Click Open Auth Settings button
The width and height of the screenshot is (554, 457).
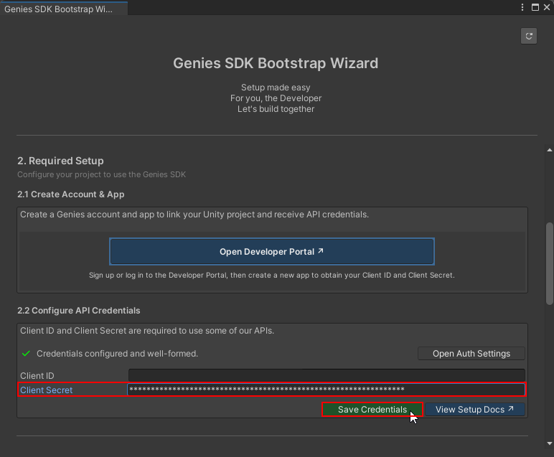(471, 354)
